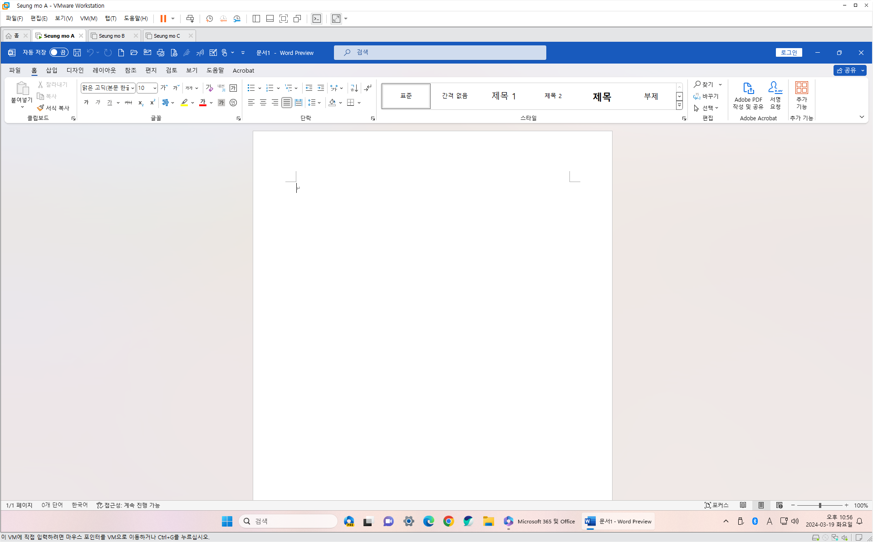Viewport: 873px width, 542px height.
Task: Open the Insert (삽입) ribbon tab
Action: (x=51, y=70)
